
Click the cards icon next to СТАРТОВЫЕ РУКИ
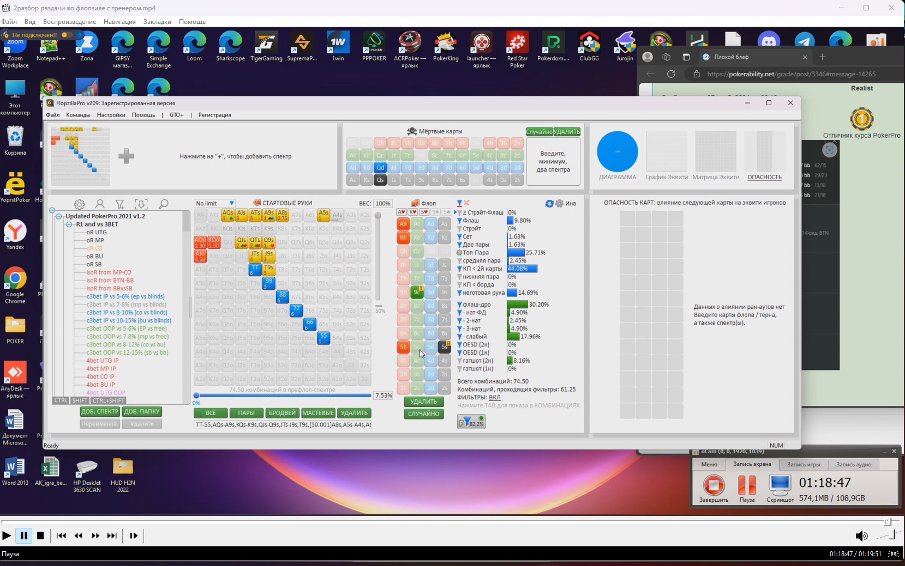pos(256,203)
